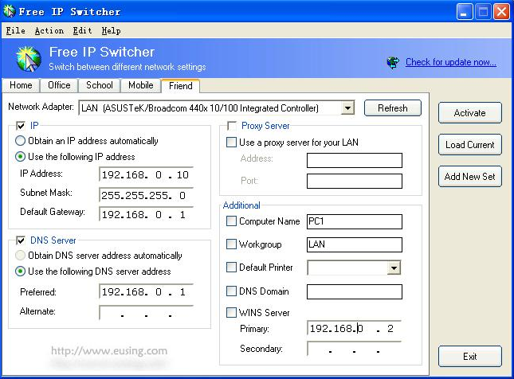Check the WINS Server checkbox
The image size is (514, 379).
pyautogui.click(x=231, y=312)
